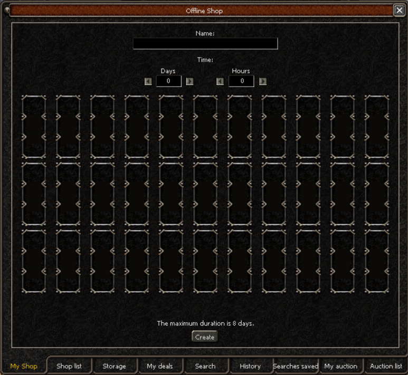Viewport: 408px width, 375px height.
Task: Open the Searches saved tab
Action: 296,366
